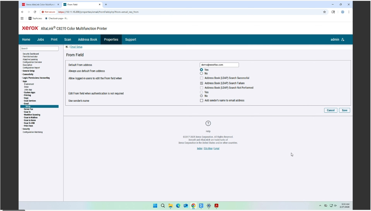The width and height of the screenshot is (371, 211).
Task: Open the Site Map link
Action: [208, 148]
